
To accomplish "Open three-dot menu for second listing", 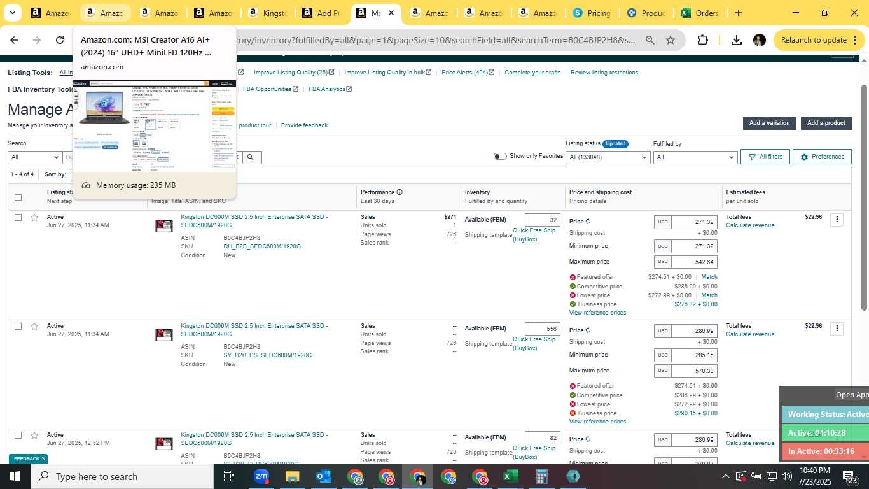I will (837, 329).
